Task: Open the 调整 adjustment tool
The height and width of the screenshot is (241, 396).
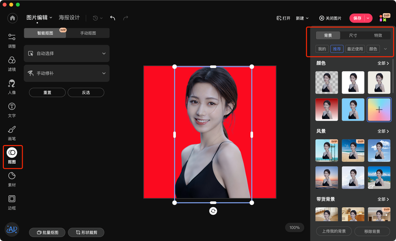Action: (x=12, y=40)
